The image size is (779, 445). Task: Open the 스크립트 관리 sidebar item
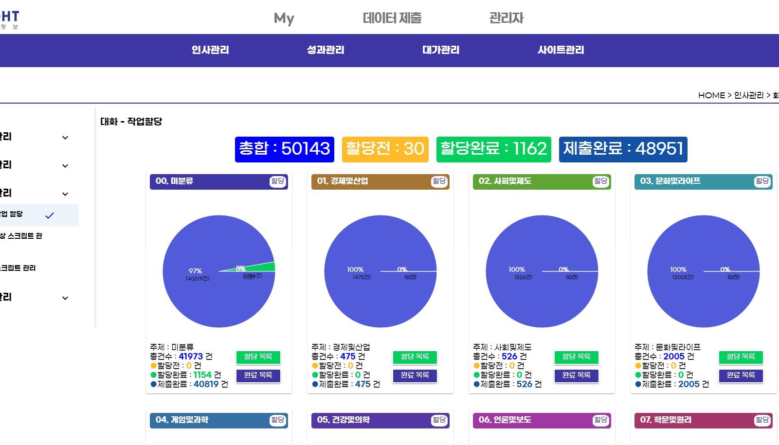pyautogui.click(x=18, y=268)
